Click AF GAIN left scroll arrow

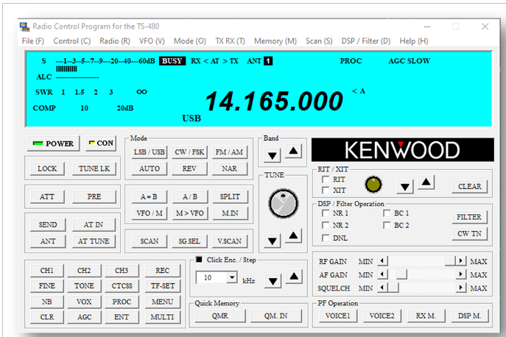click(383, 274)
